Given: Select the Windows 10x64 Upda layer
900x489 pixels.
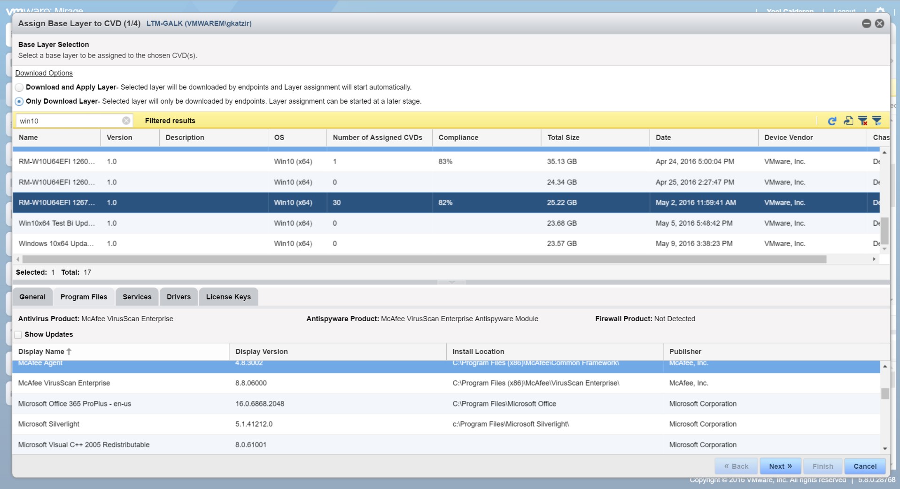Looking at the screenshot, I should (x=446, y=243).
